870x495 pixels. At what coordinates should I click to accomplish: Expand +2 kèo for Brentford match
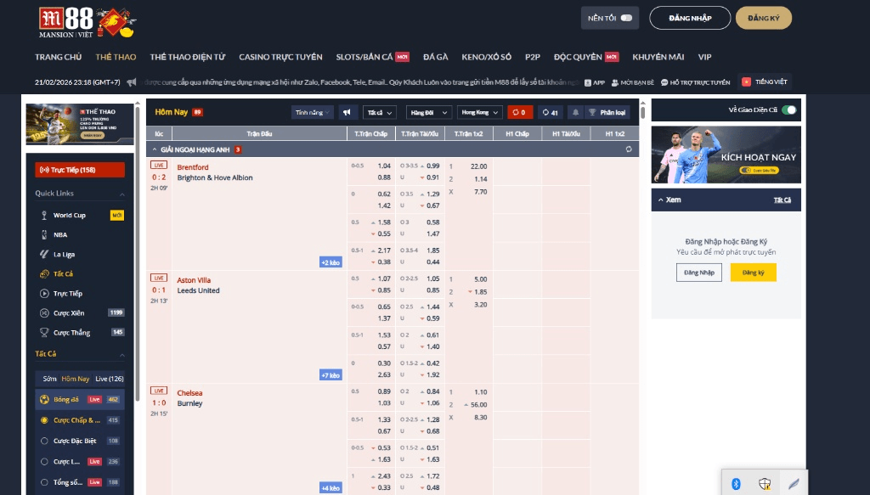[330, 262]
